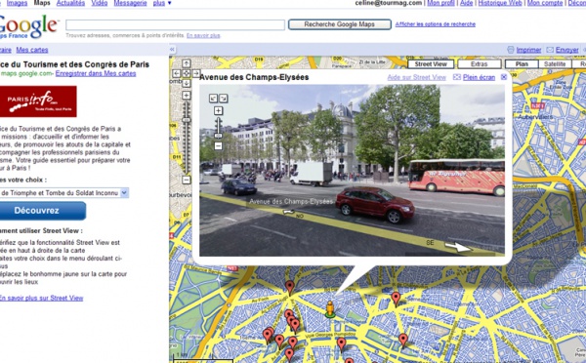Pan the map down with the arrow
The width and height of the screenshot is (586, 363).
point(187,83)
